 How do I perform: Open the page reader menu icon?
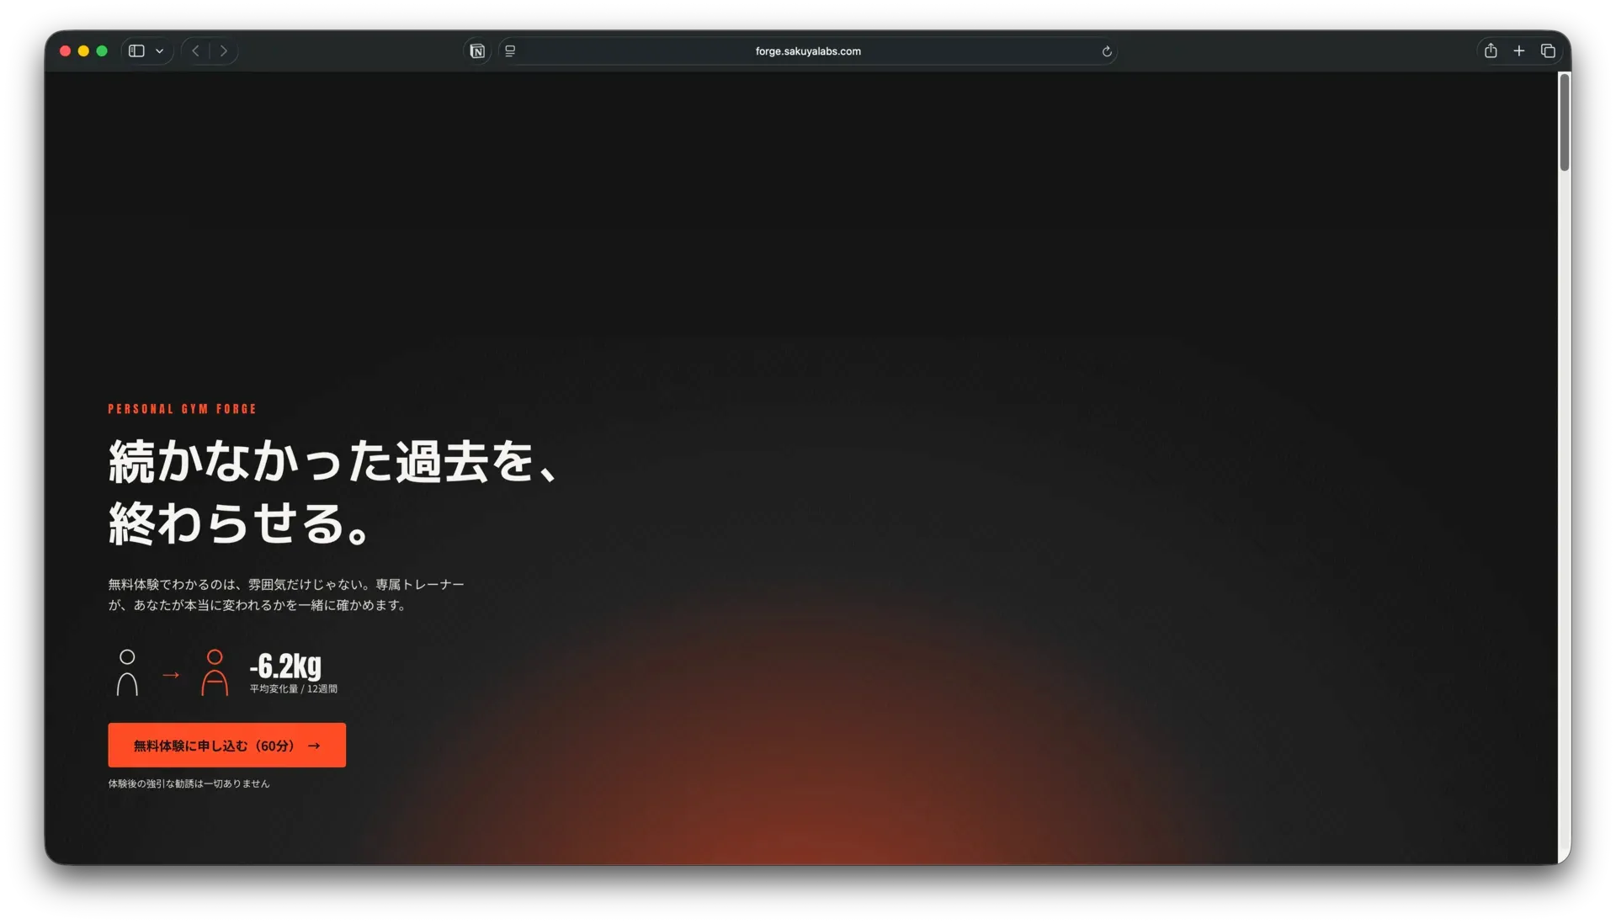(510, 51)
